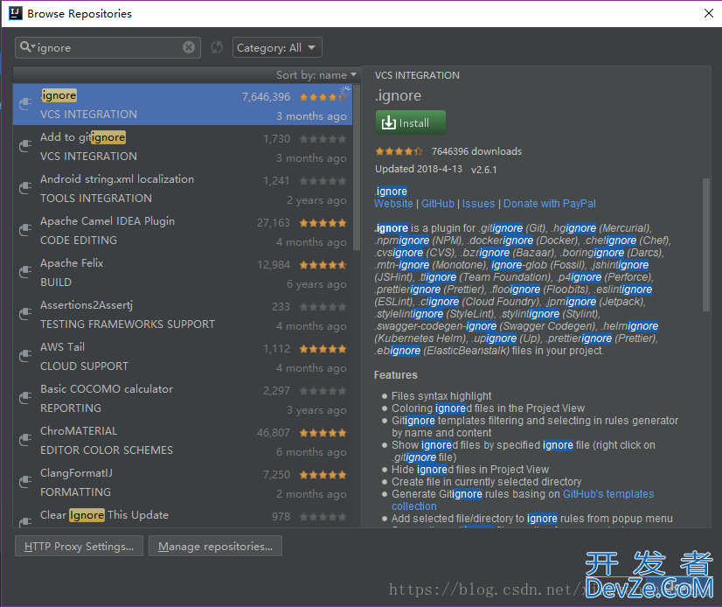The width and height of the screenshot is (722, 607).
Task: Click the Files syntax highlight feature
Action: (441, 396)
